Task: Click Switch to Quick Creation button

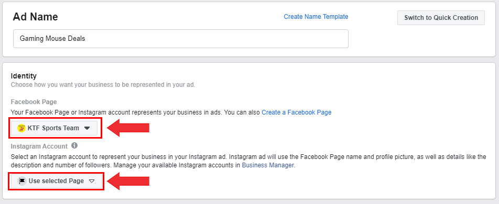Action: coord(441,18)
